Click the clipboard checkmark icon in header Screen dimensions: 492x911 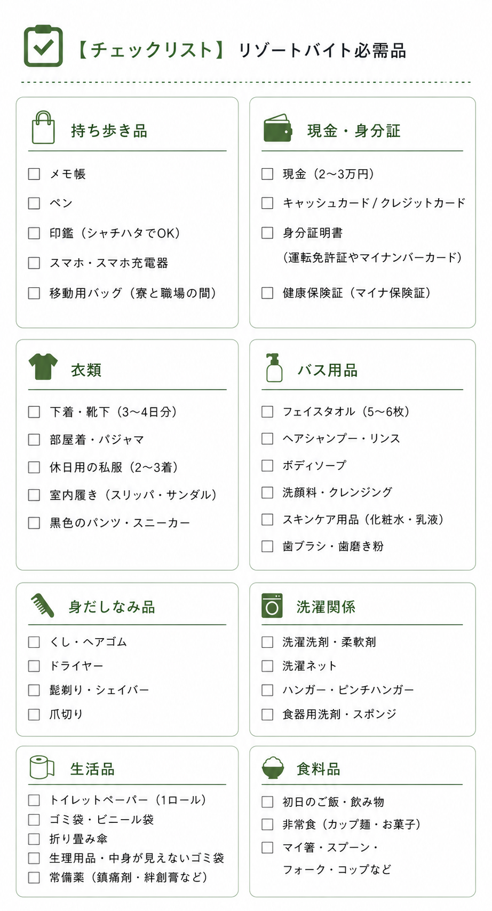(x=43, y=46)
